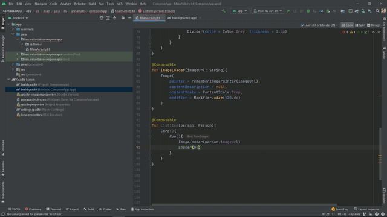
Task: Collapse the java folder node
Action: (13, 34)
